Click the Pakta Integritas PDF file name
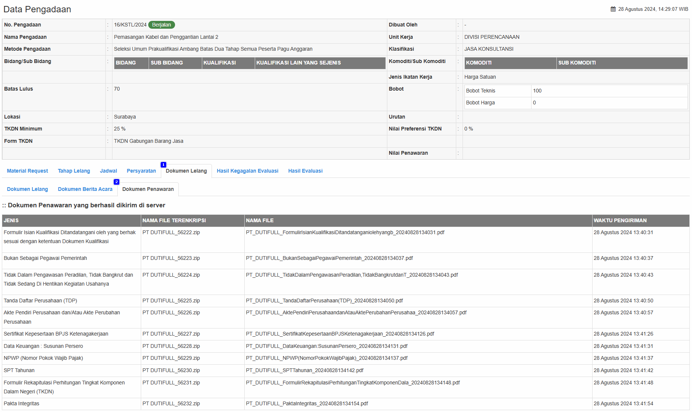The width and height of the screenshot is (692, 412). point(307,404)
